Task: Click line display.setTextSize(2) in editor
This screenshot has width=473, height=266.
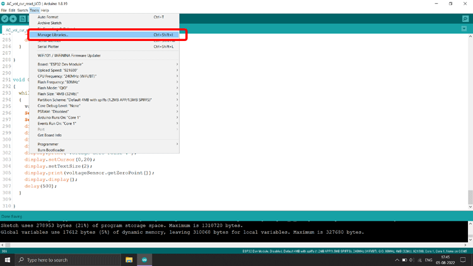Action: [58, 166]
